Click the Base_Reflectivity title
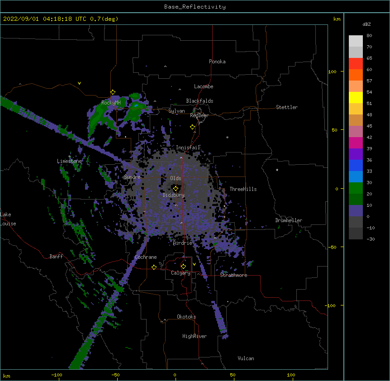 pyautogui.click(x=195, y=7)
